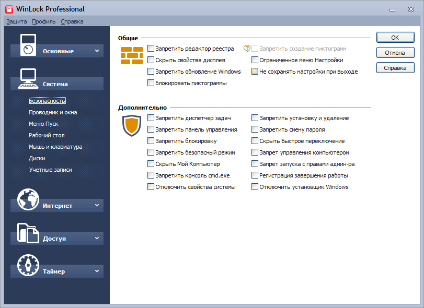Click the Интернет globe icon
The image size is (424, 308).
(x=28, y=199)
